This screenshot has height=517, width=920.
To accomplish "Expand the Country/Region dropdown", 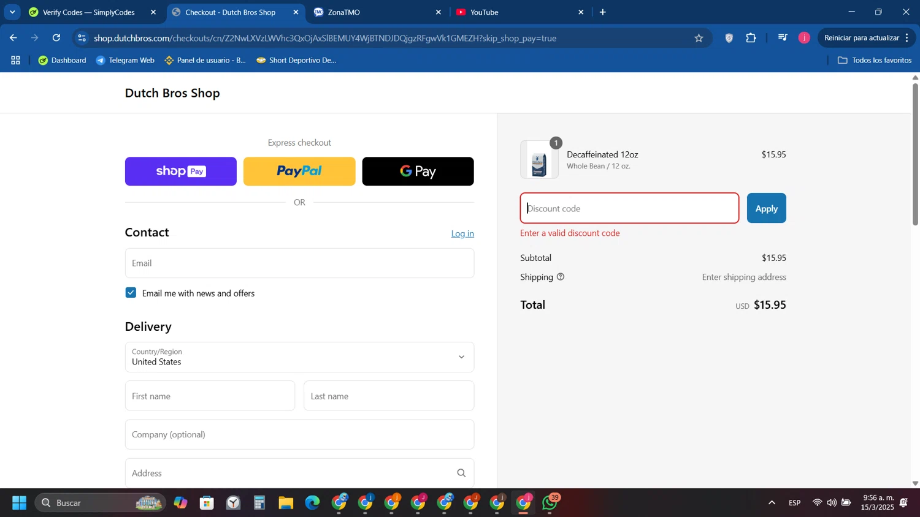I will (x=299, y=357).
